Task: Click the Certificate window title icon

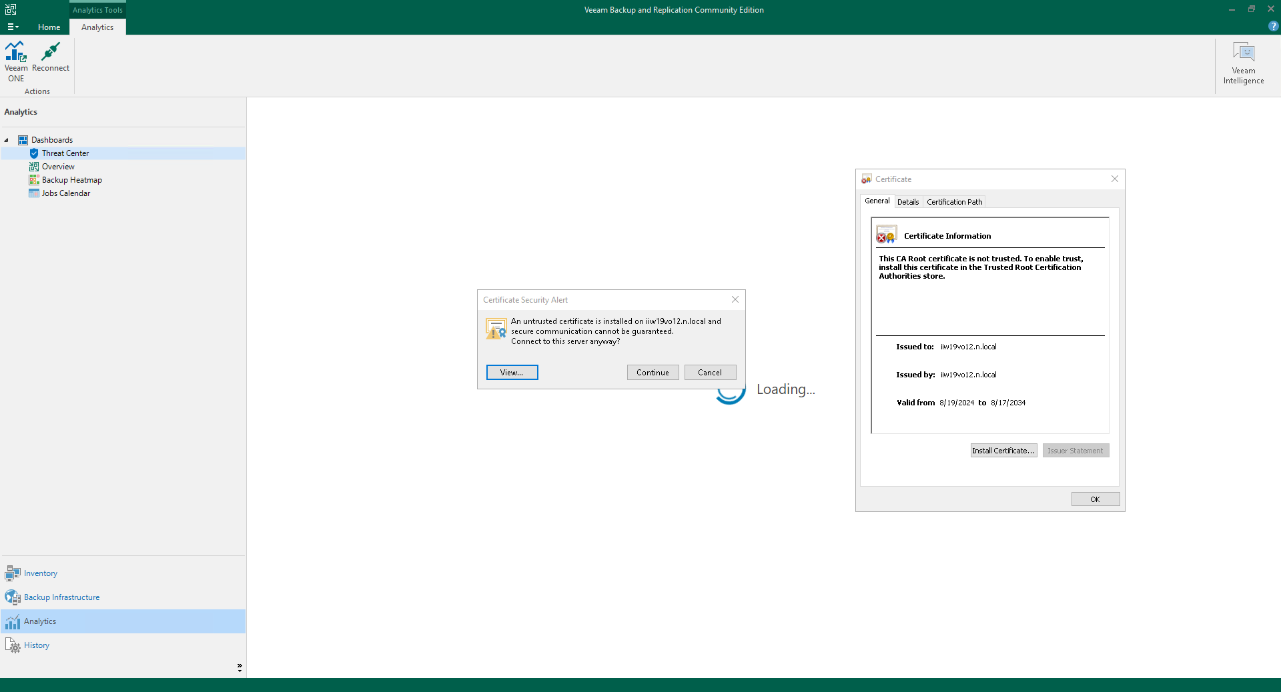Action: pos(866,179)
